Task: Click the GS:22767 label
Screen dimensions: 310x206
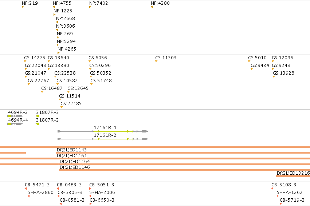Action: [x=38, y=81]
